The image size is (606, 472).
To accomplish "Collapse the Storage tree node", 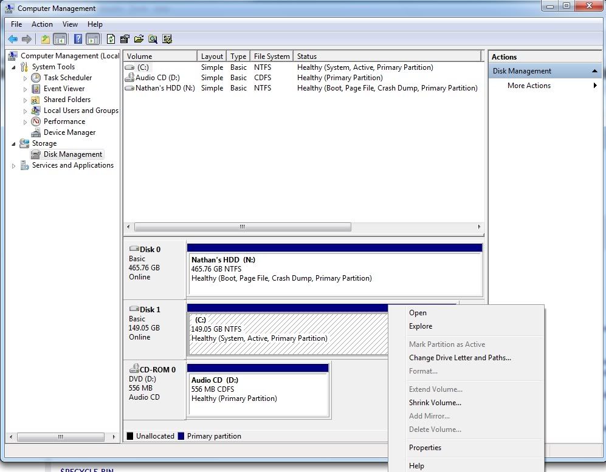I will (x=13, y=144).
